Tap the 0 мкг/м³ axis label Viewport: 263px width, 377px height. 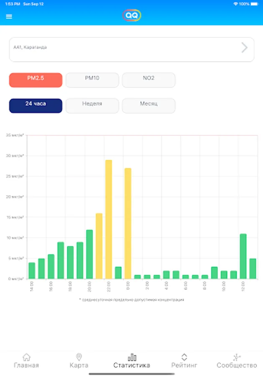[x=16, y=279]
